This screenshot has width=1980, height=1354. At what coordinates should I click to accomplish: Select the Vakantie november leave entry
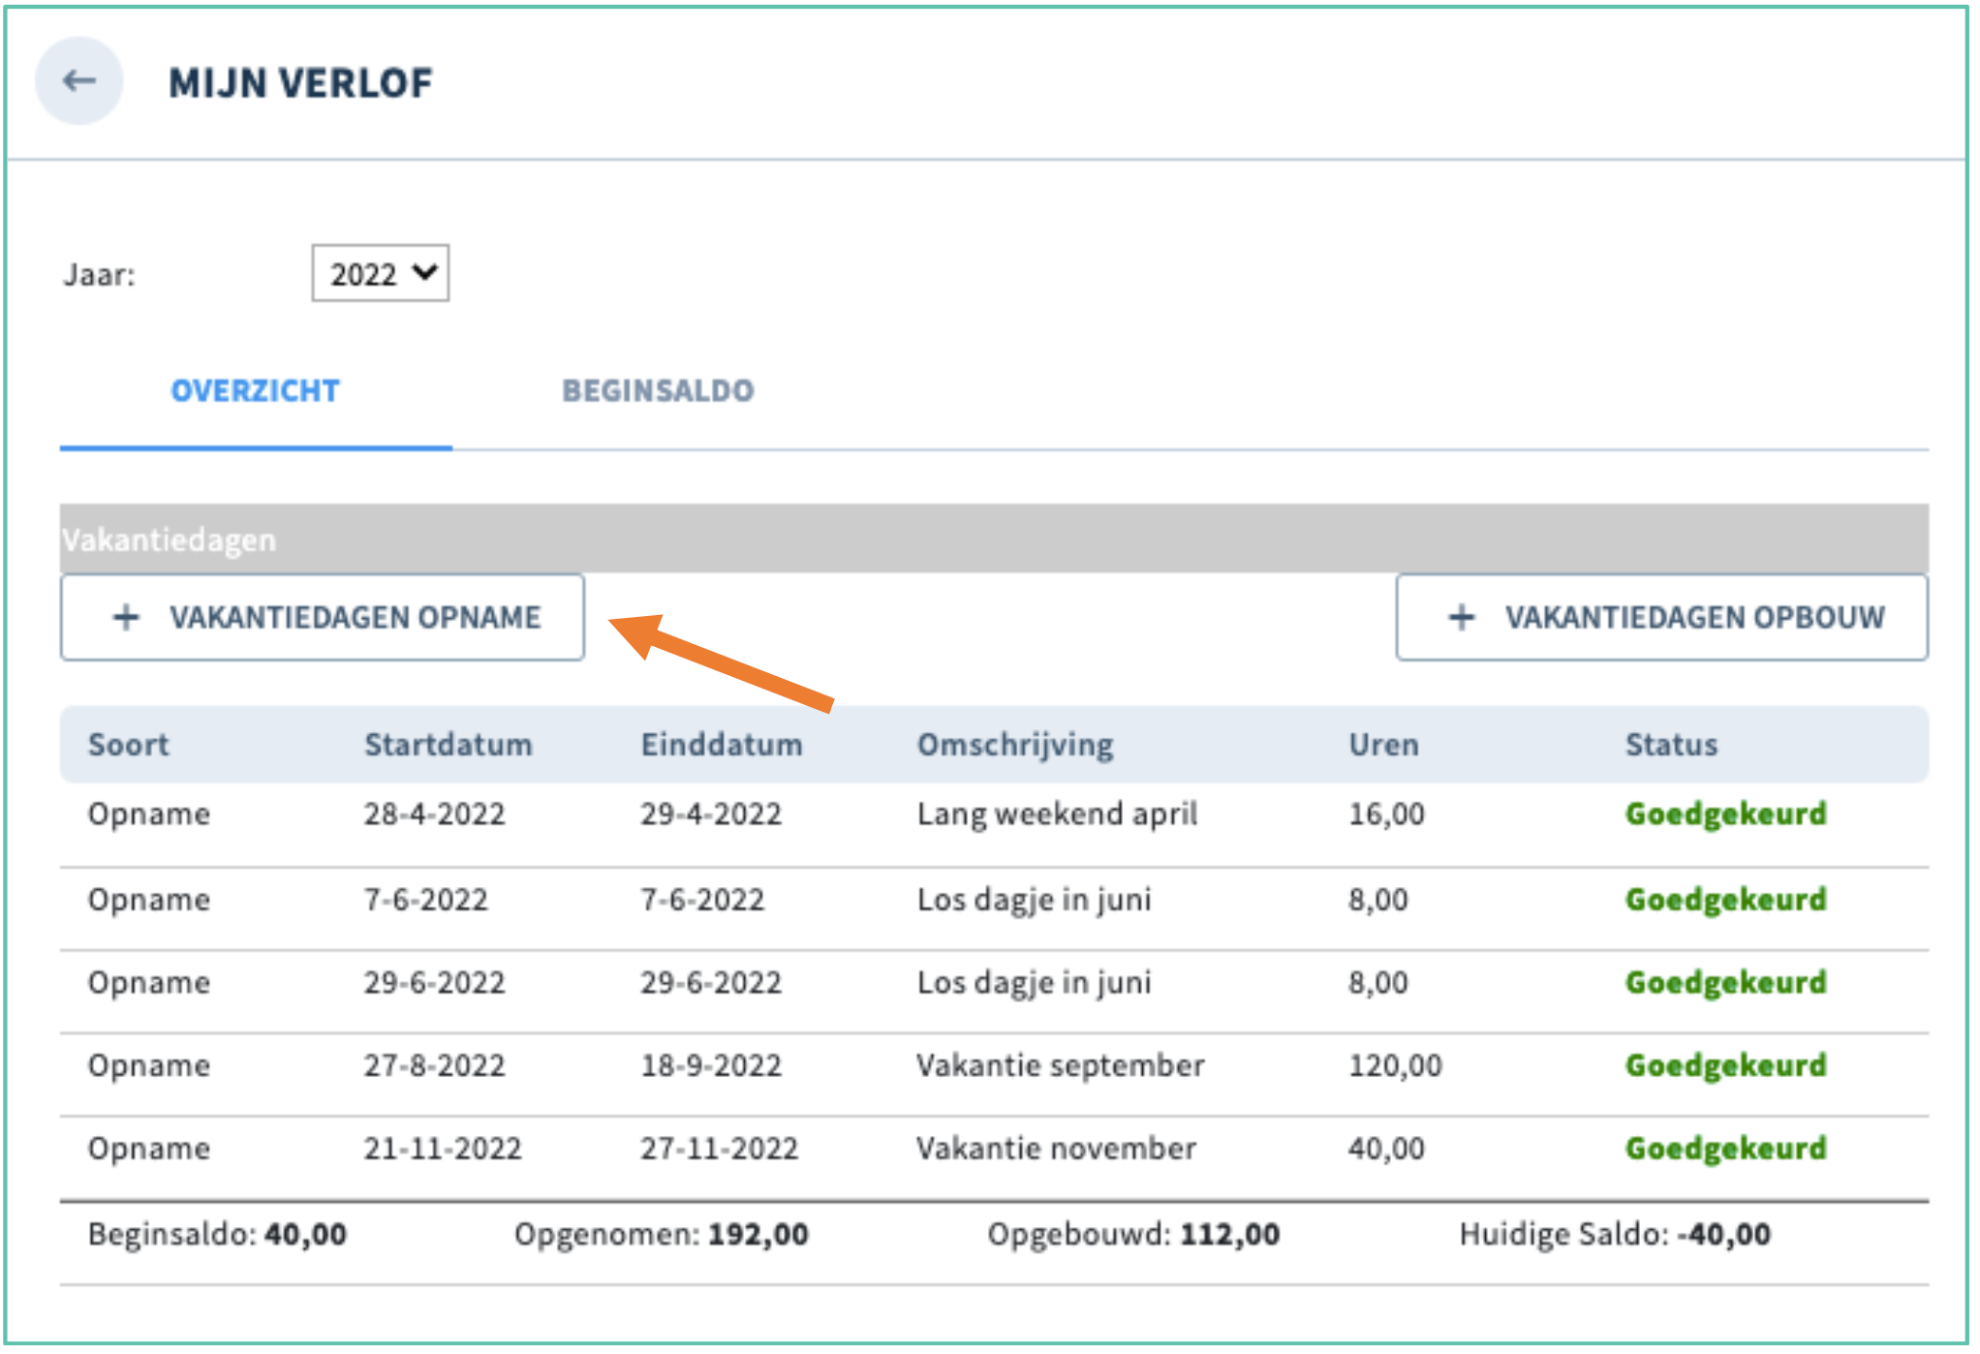point(1056,1150)
